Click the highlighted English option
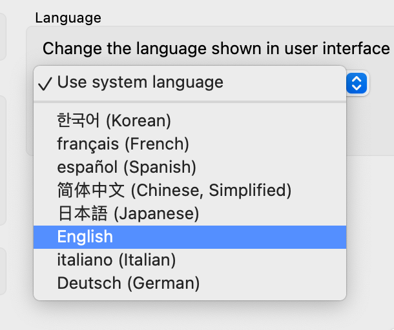The height and width of the screenshot is (330, 394). pos(85,237)
